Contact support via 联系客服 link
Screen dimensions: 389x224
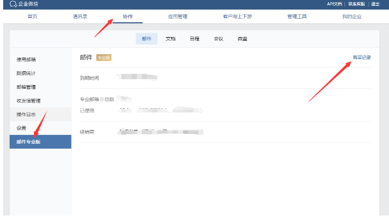click(x=357, y=4)
